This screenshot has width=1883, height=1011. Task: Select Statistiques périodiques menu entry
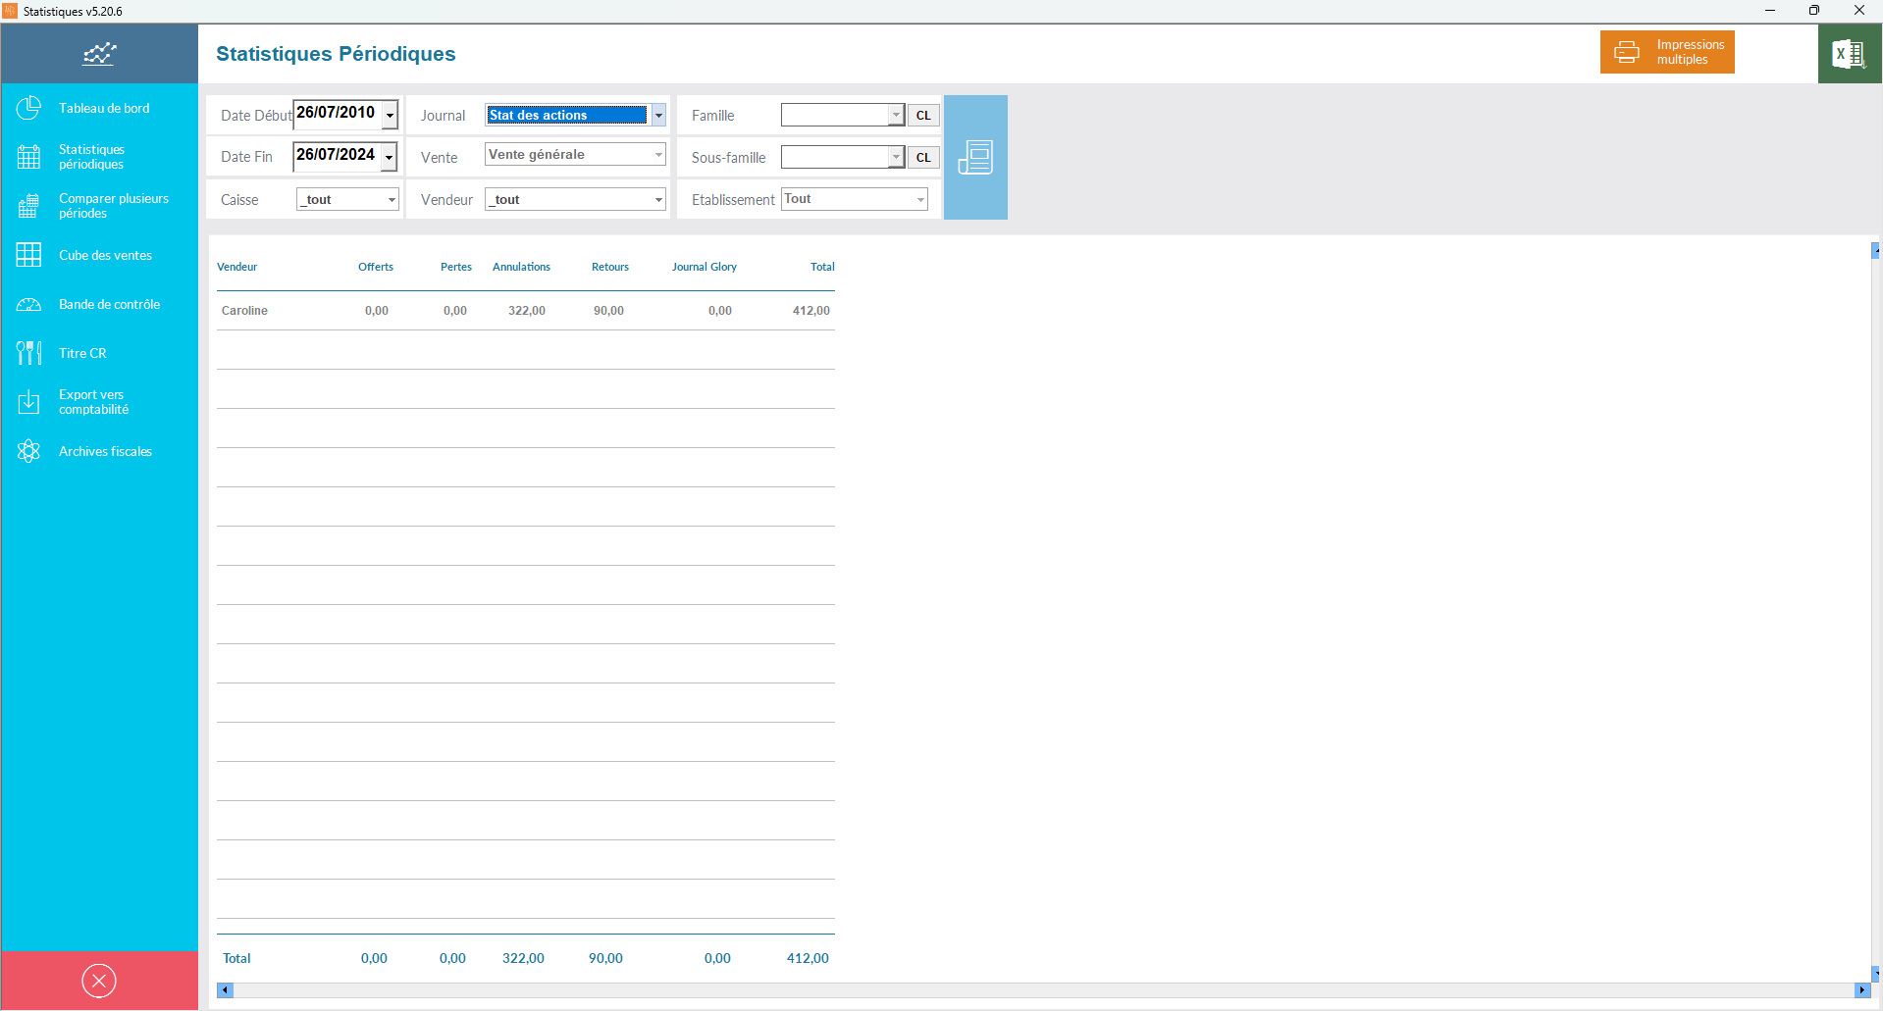coord(91,157)
